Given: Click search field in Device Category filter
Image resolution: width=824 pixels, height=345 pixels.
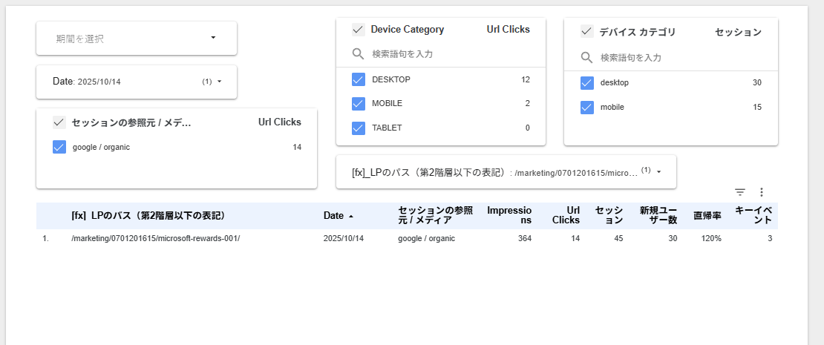Looking at the screenshot, I should [x=445, y=54].
